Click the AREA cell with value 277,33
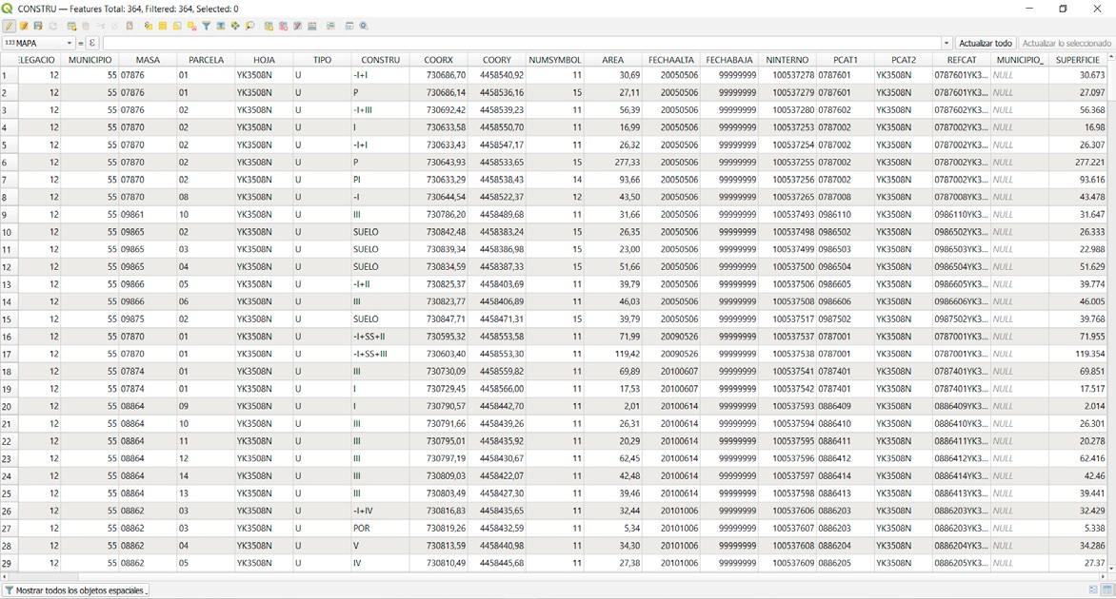The image size is (1116, 599). pos(613,162)
